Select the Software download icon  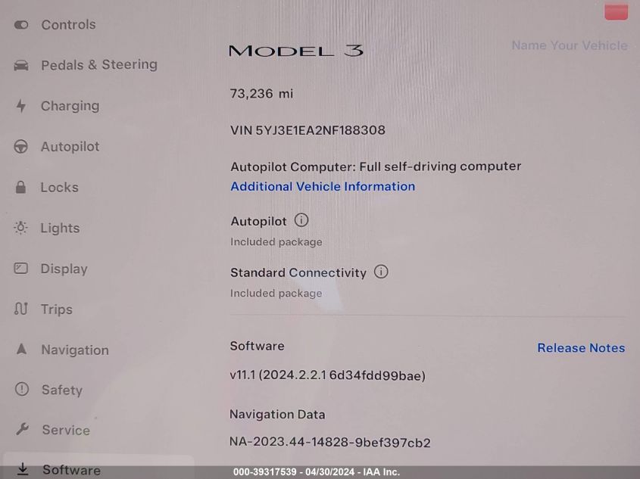[23, 469]
